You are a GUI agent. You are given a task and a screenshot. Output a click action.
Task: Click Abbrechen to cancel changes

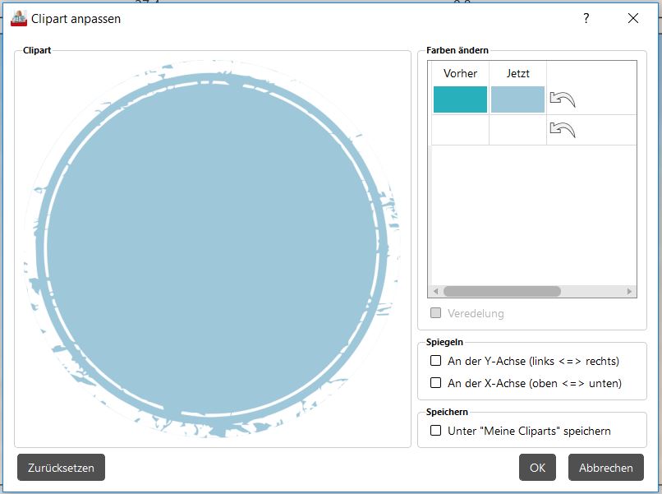click(606, 468)
